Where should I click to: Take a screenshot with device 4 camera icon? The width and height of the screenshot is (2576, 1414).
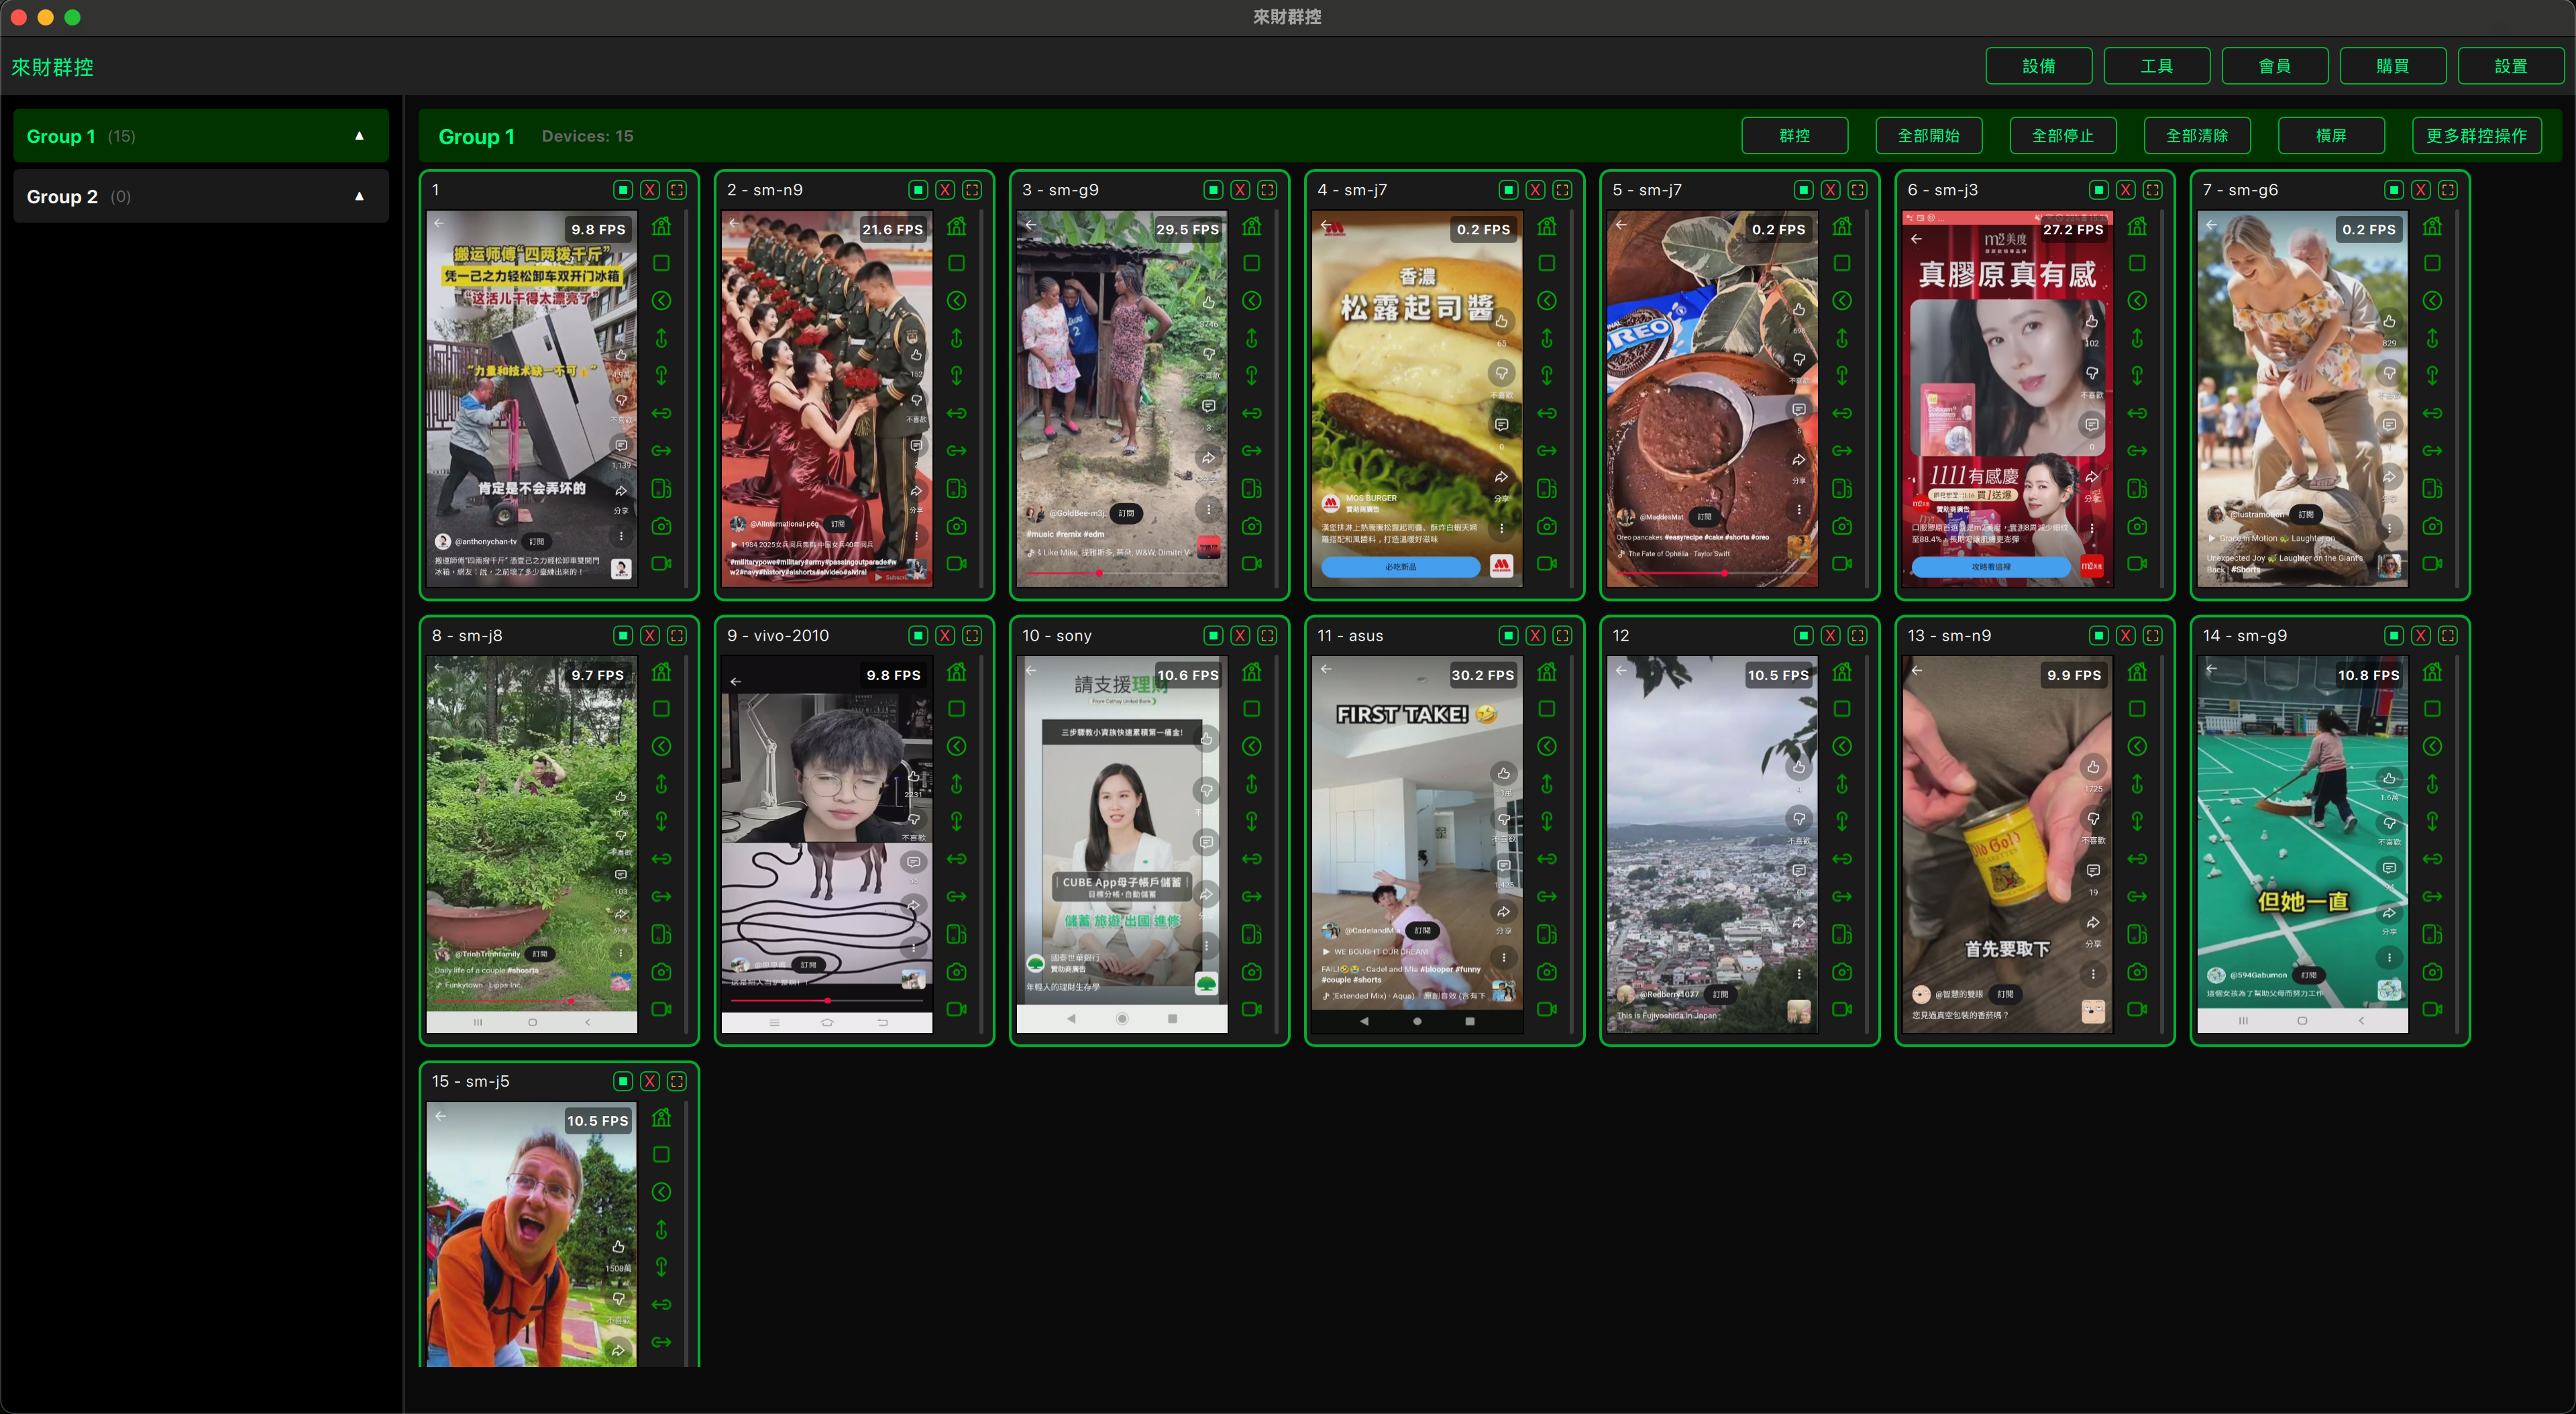click(1546, 526)
